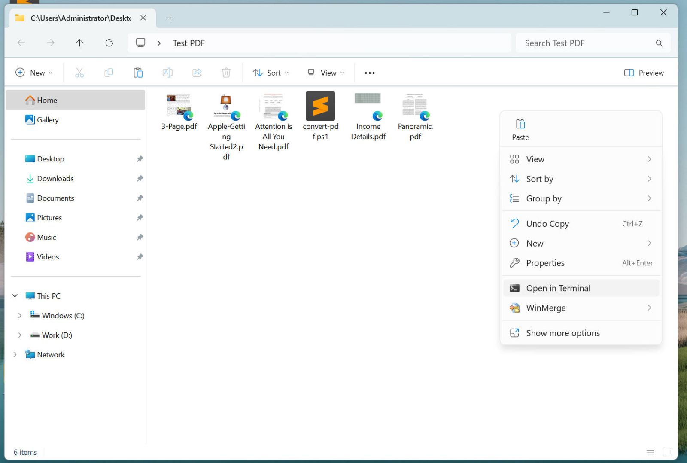This screenshot has width=687, height=463.
Task: Toggle the Preview pane
Action: 643,73
